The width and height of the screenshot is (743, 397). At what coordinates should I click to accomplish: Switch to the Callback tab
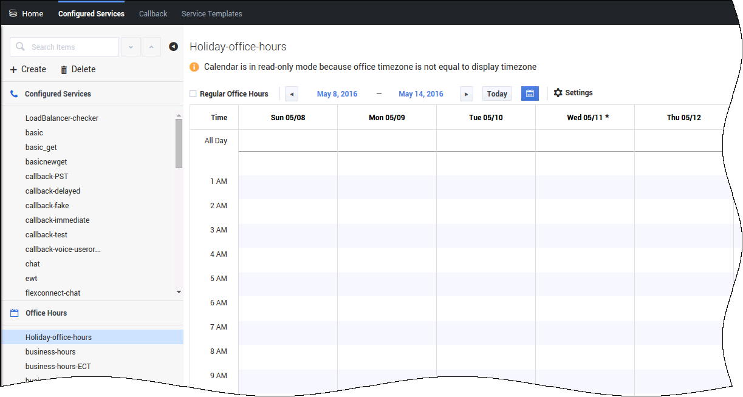click(153, 13)
